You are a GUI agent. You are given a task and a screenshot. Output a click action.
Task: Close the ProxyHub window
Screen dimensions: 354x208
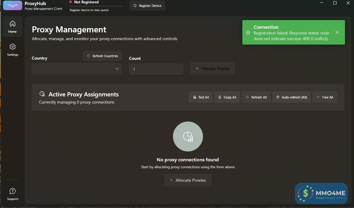click(348, 3)
